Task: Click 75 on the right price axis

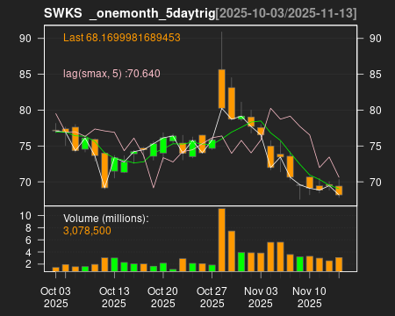Action: pyautogui.click(x=376, y=147)
